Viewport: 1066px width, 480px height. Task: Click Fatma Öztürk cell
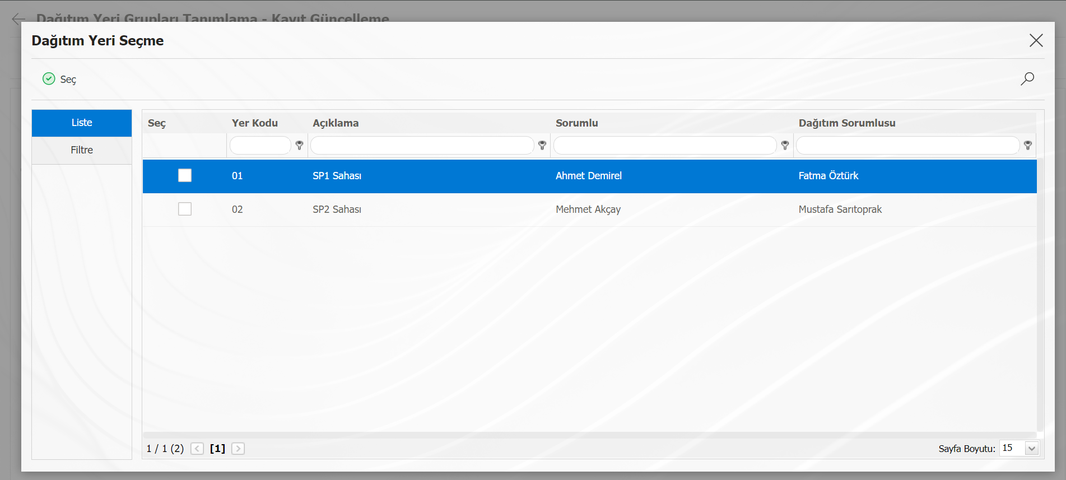[828, 176]
